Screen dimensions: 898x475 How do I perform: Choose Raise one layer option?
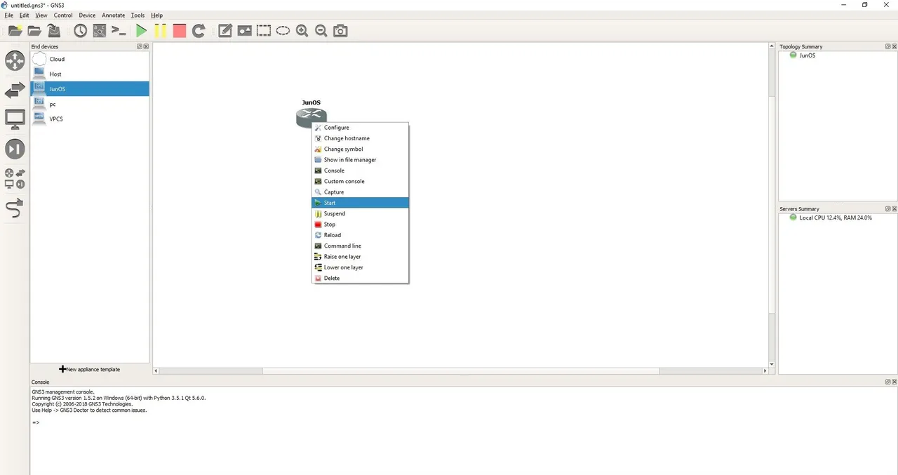(360, 257)
